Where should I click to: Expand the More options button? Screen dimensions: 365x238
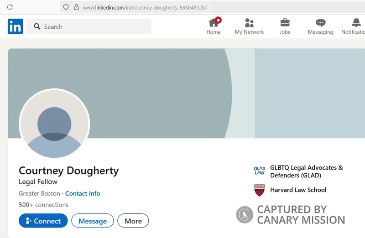133,221
